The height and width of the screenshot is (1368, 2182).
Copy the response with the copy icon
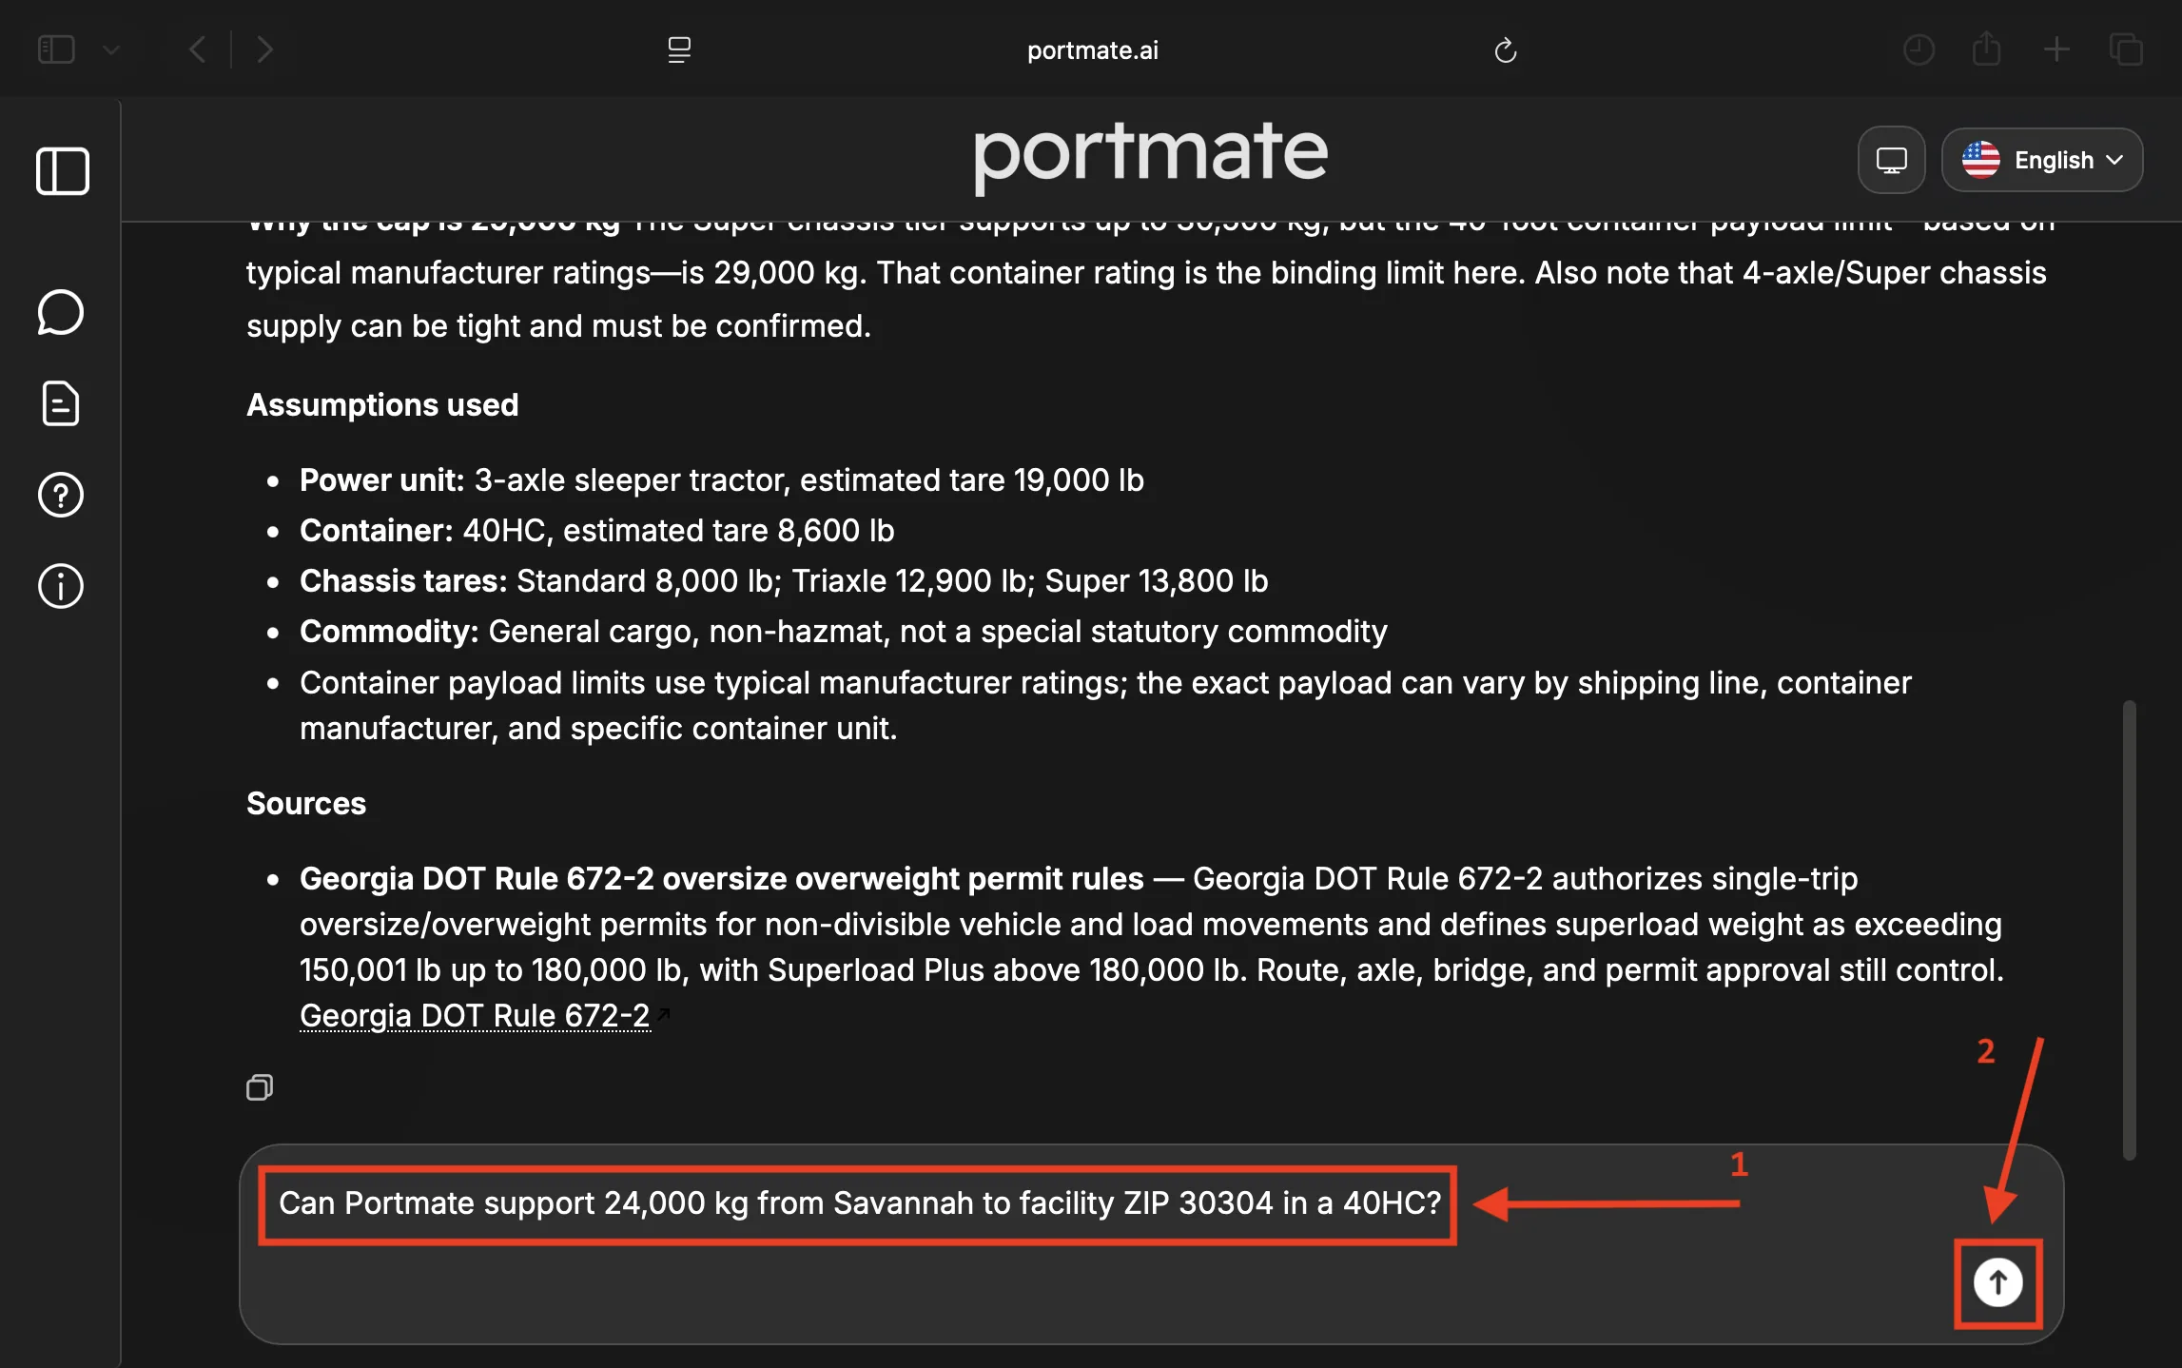(260, 1086)
